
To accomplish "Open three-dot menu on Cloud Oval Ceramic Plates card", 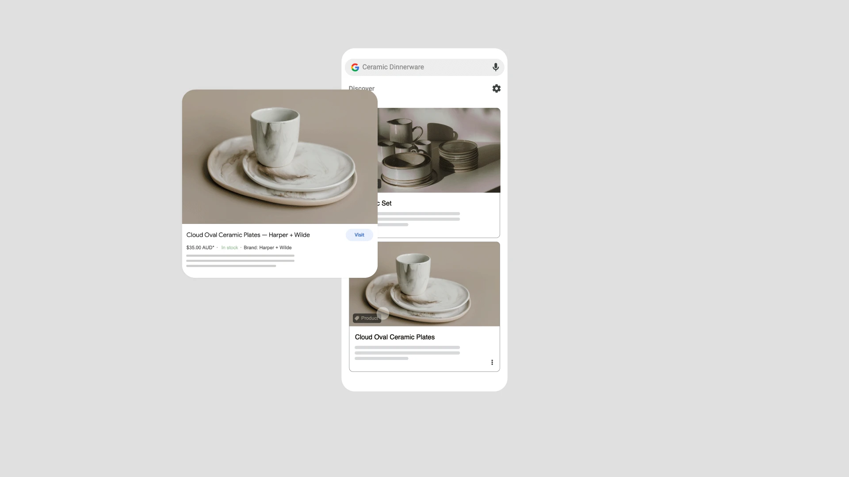I will [x=492, y=362].
